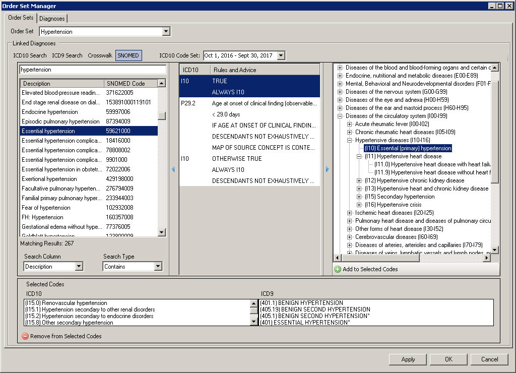Expand (I16) Hypertensive crisis node

point(359,205)
